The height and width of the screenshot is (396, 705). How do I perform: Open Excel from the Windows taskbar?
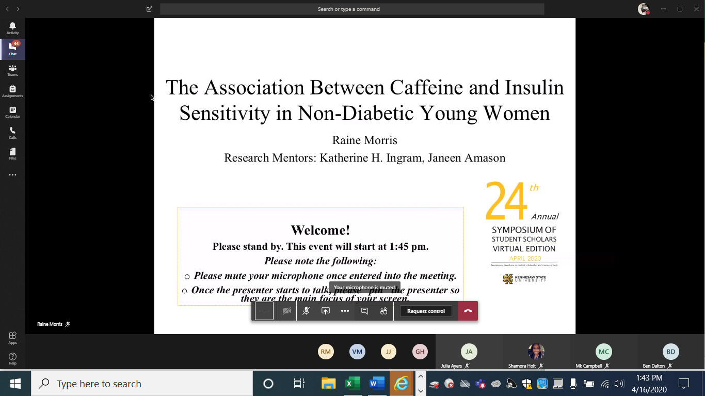coord(352,384)
